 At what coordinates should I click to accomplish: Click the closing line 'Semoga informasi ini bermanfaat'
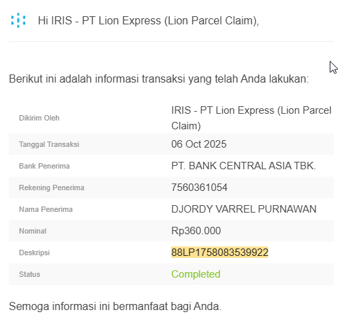pyautogui.click(x=115, y=307)
